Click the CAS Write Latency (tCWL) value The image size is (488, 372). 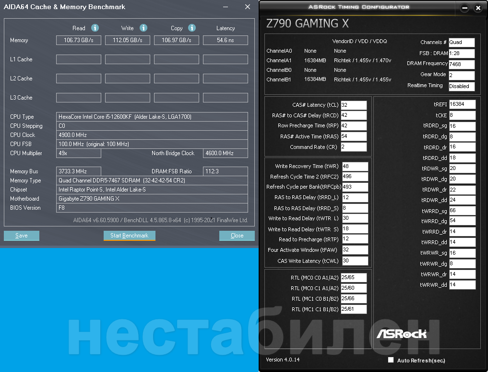pos(355,261)
